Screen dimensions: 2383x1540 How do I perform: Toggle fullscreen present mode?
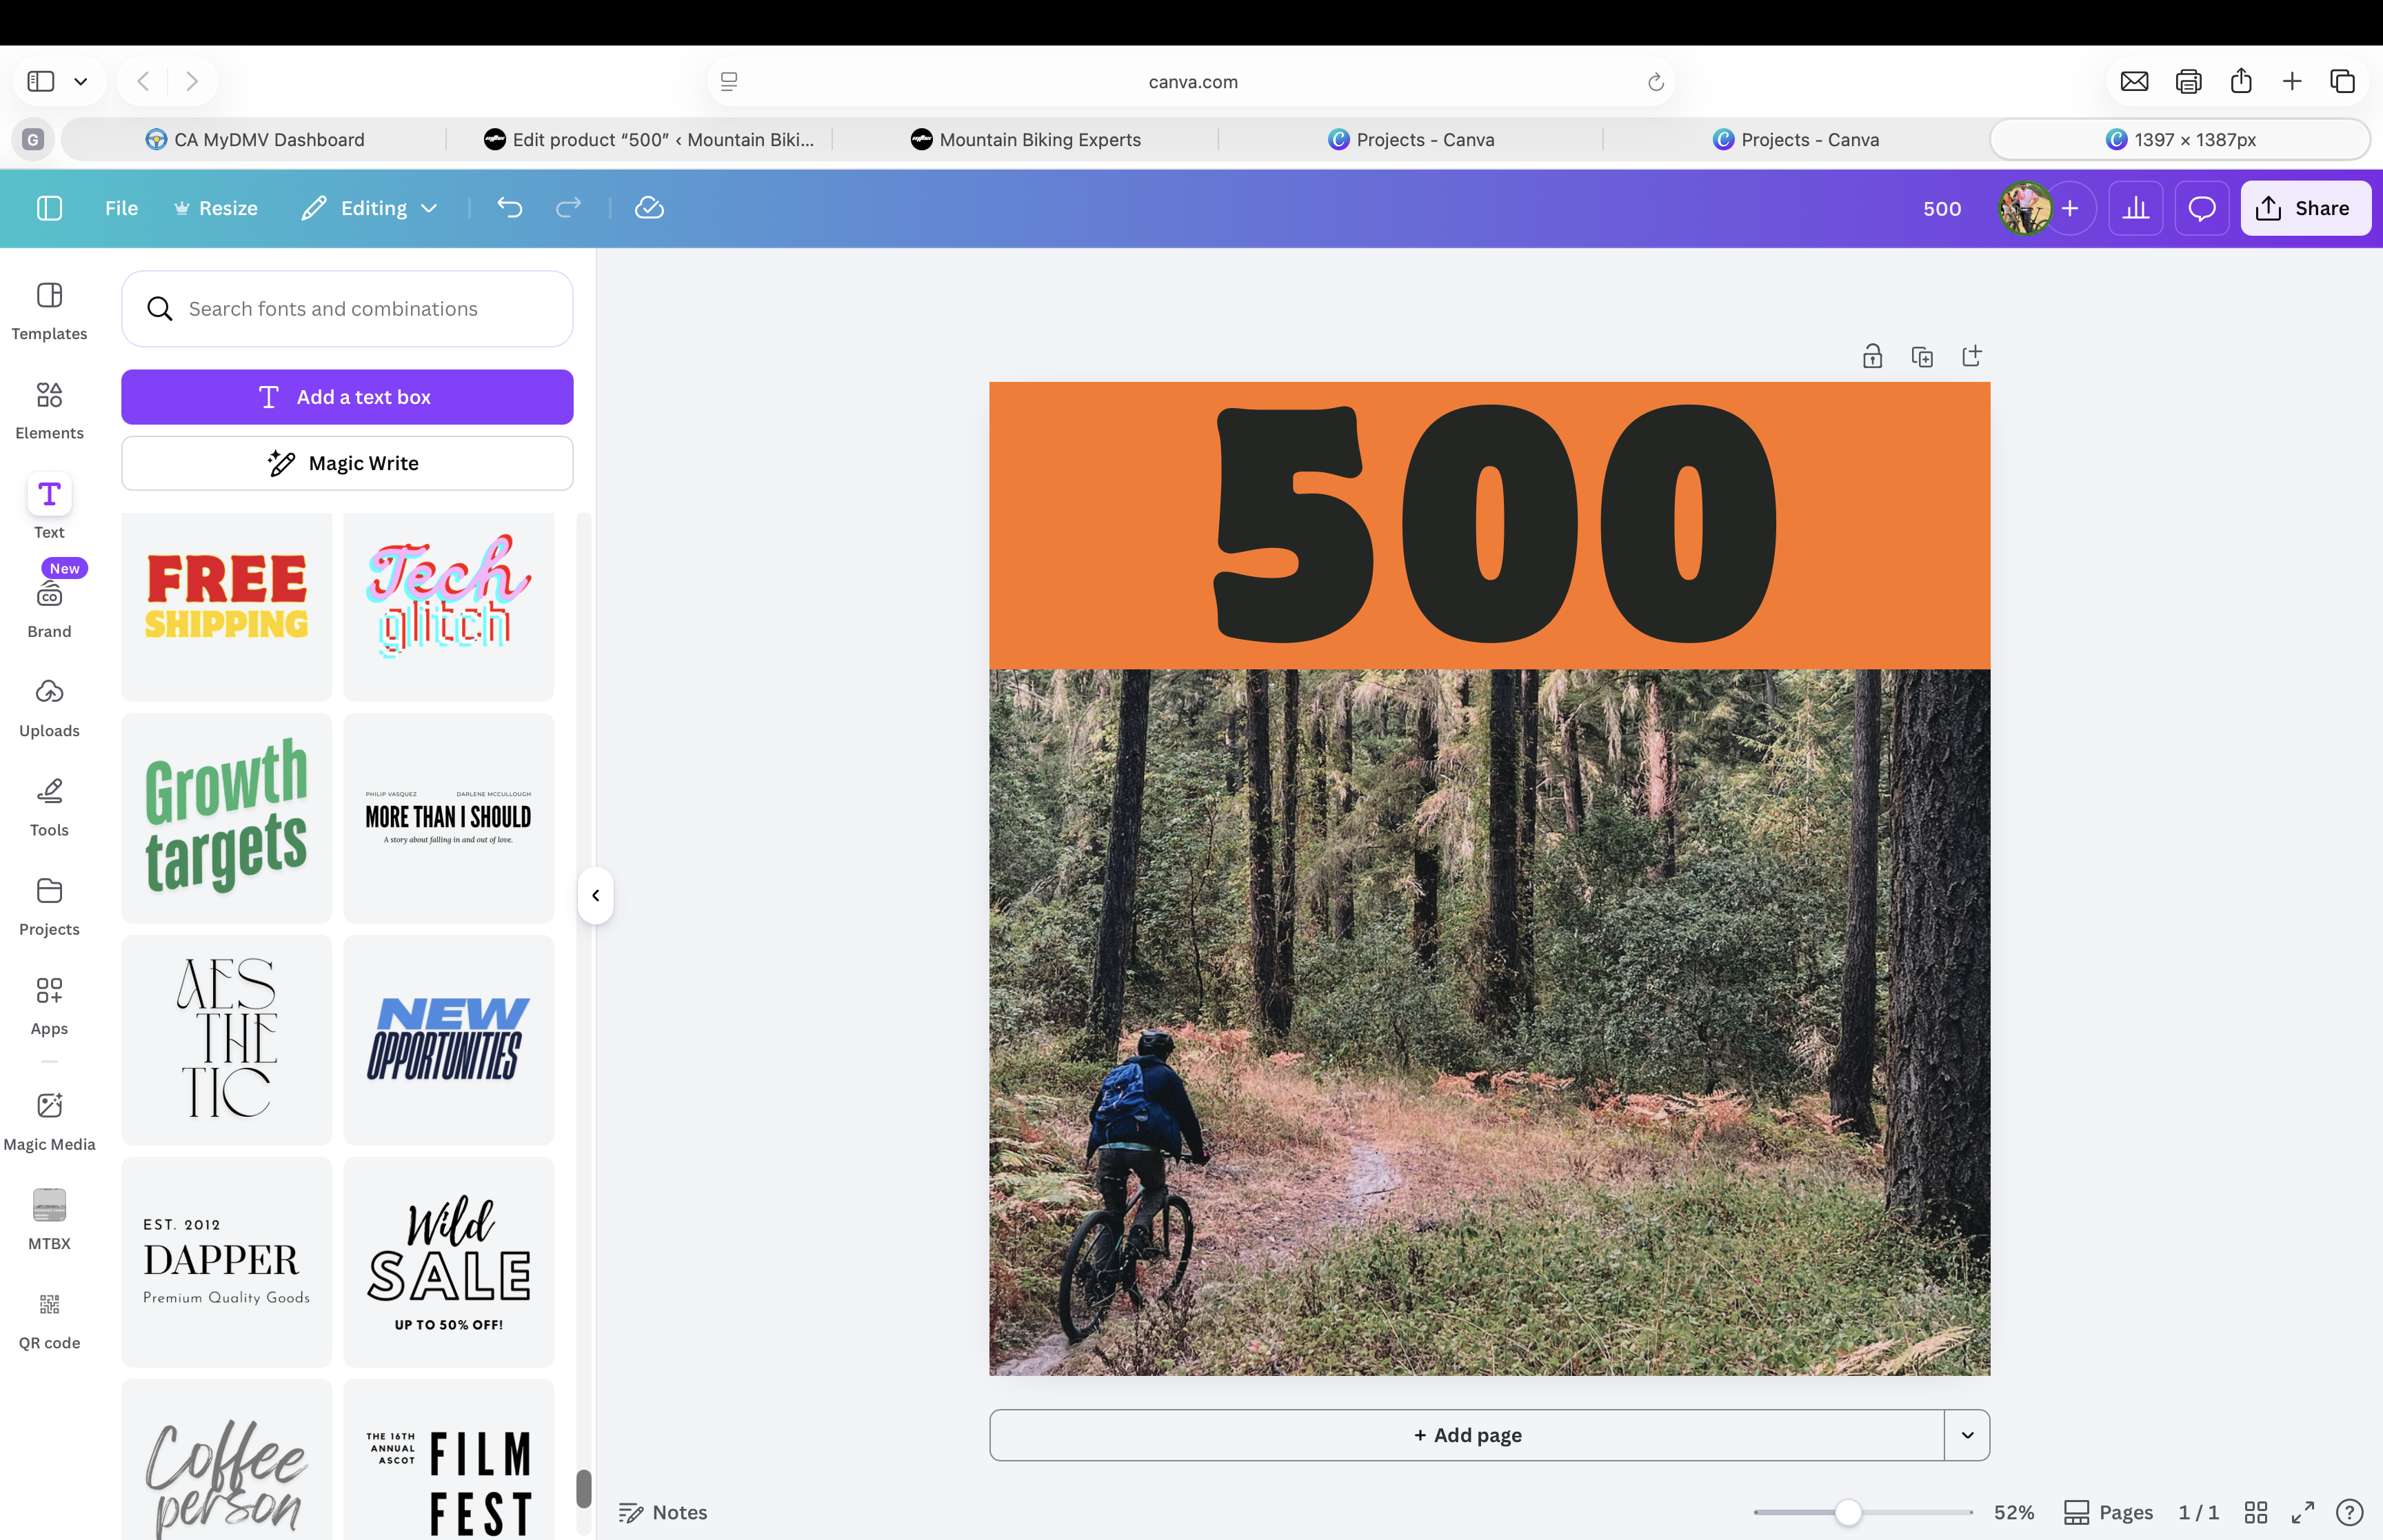2303,1512
